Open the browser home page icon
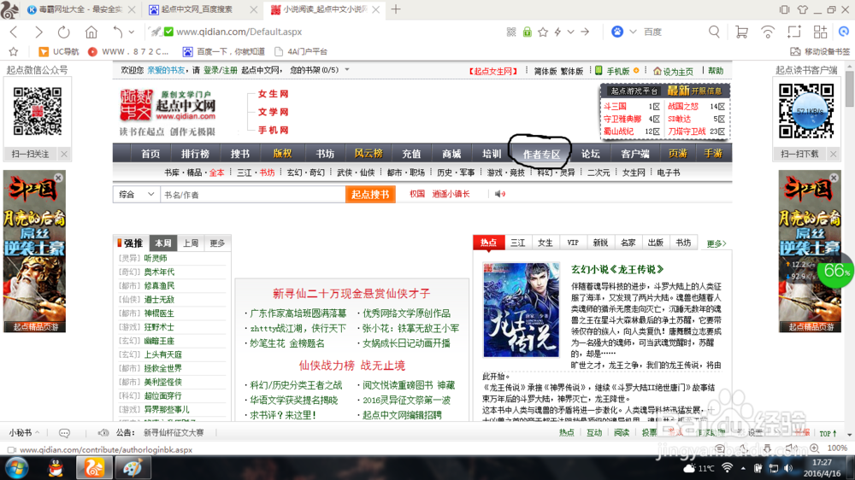Screen dimensions: 855x480 pyautogui.click(x=91, y=32)
